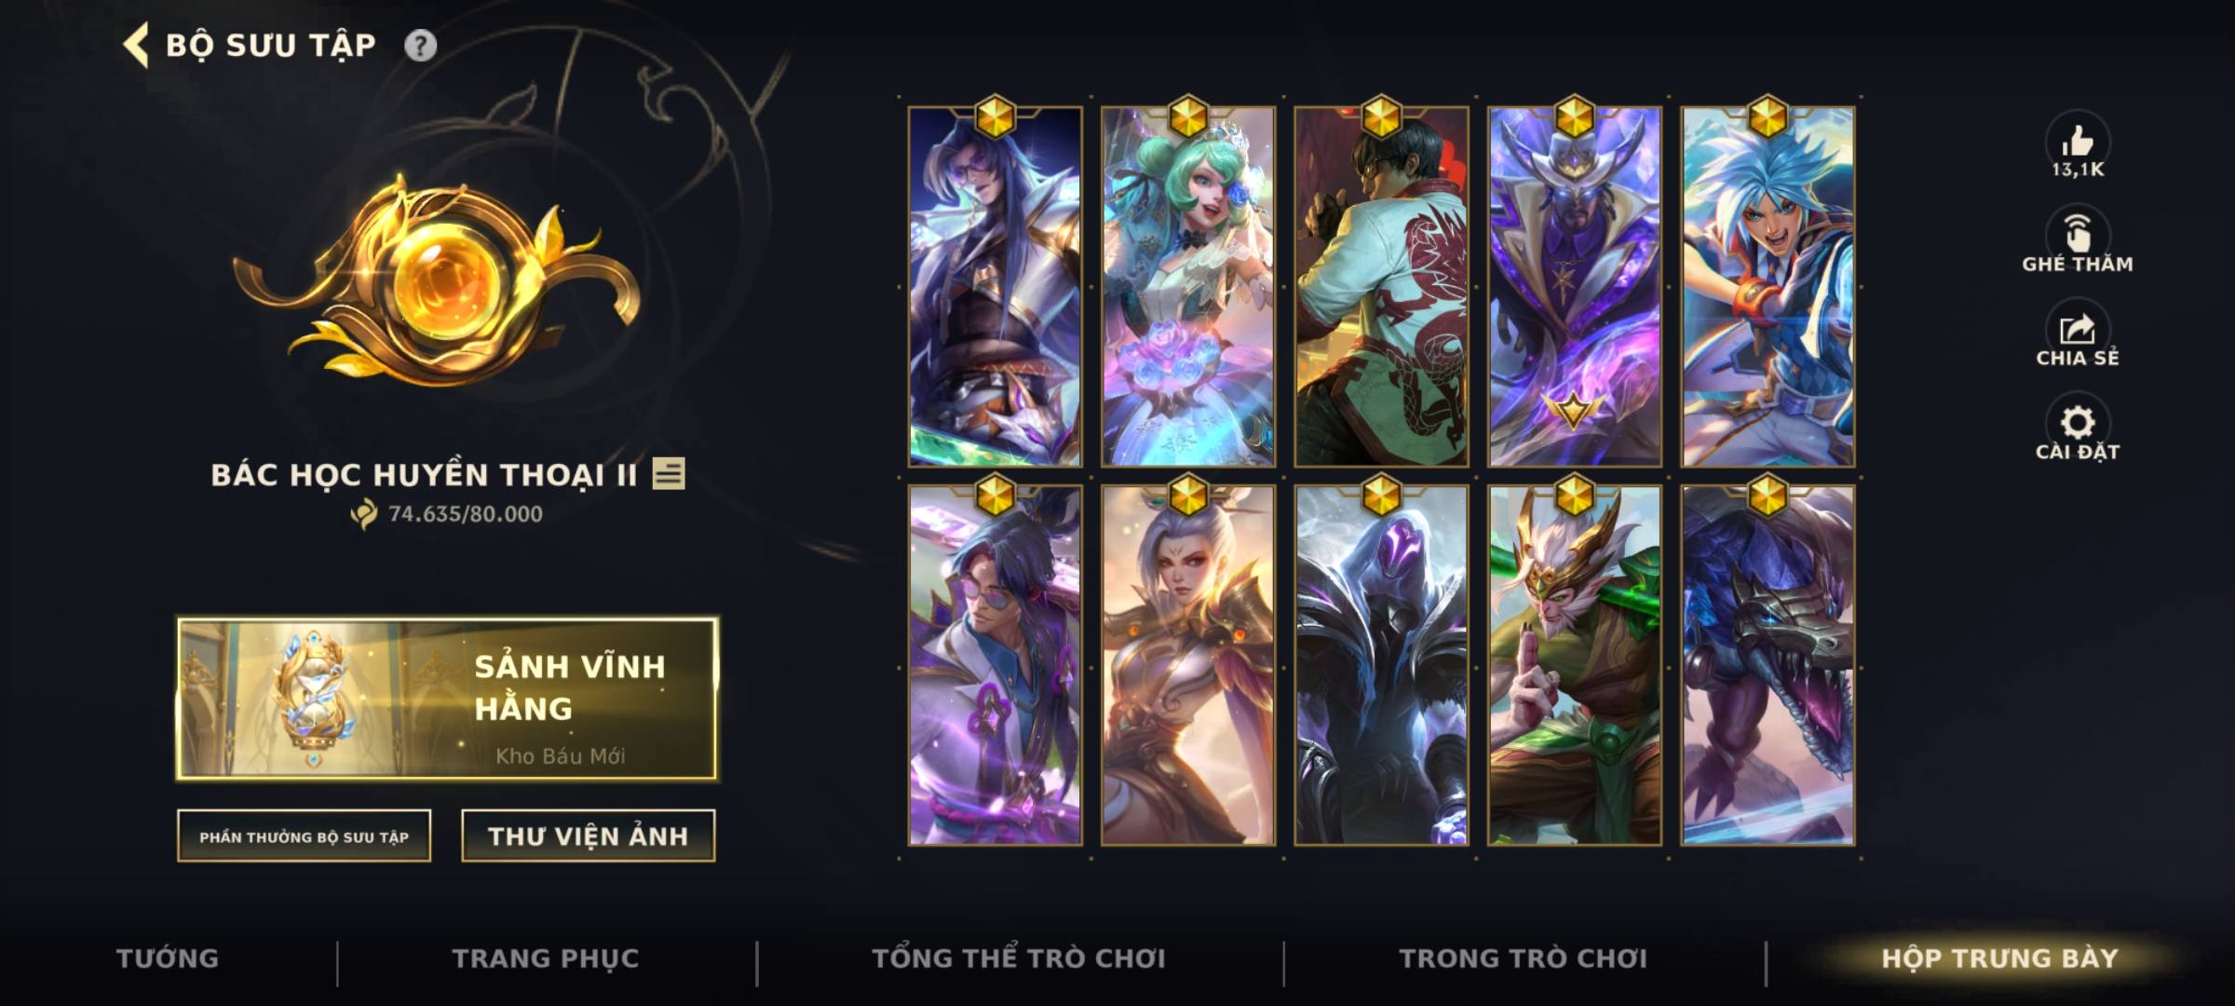Image resolution: width=2235 pixels, height=1006 pixels.
Task: Click the back arrow beside Bộ Sưu Tập
Action: pyautogui.click(x=136, y=46)
